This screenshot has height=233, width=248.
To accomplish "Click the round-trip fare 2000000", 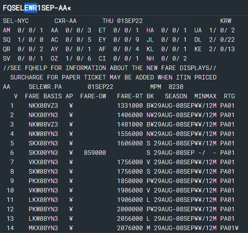I will (130, 209).
